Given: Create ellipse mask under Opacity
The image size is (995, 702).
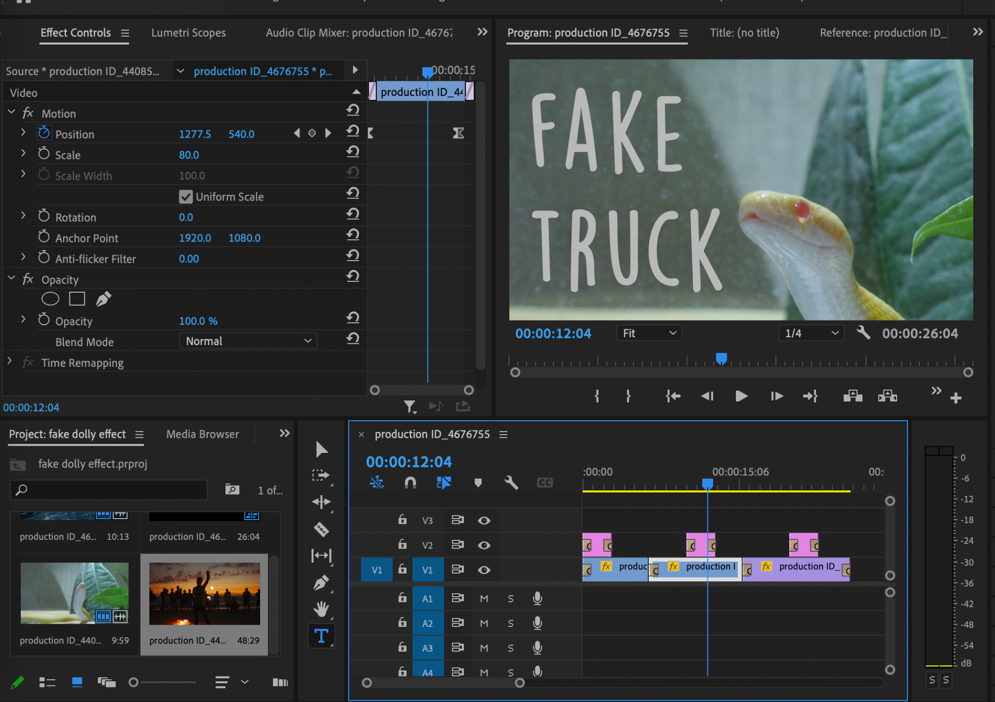Looking at the screenshot, I should [x=50, y=299].
